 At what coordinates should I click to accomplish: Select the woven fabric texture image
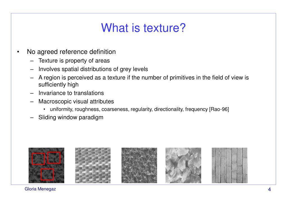tap(93, 165)
